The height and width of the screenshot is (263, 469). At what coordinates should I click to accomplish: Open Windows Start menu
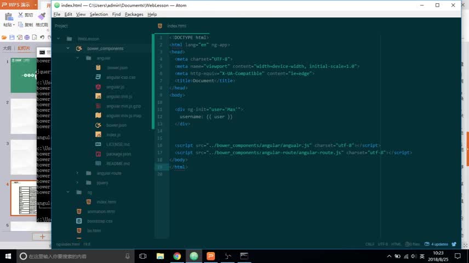(x=8, y=256)
